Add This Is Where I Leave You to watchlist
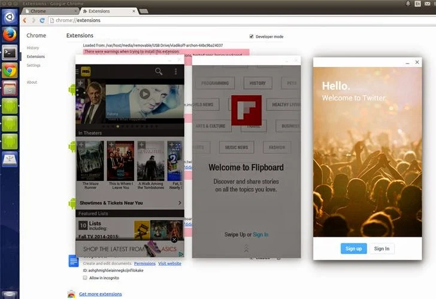The height and width of the screenshot is (299, 436). pos(111,145)
